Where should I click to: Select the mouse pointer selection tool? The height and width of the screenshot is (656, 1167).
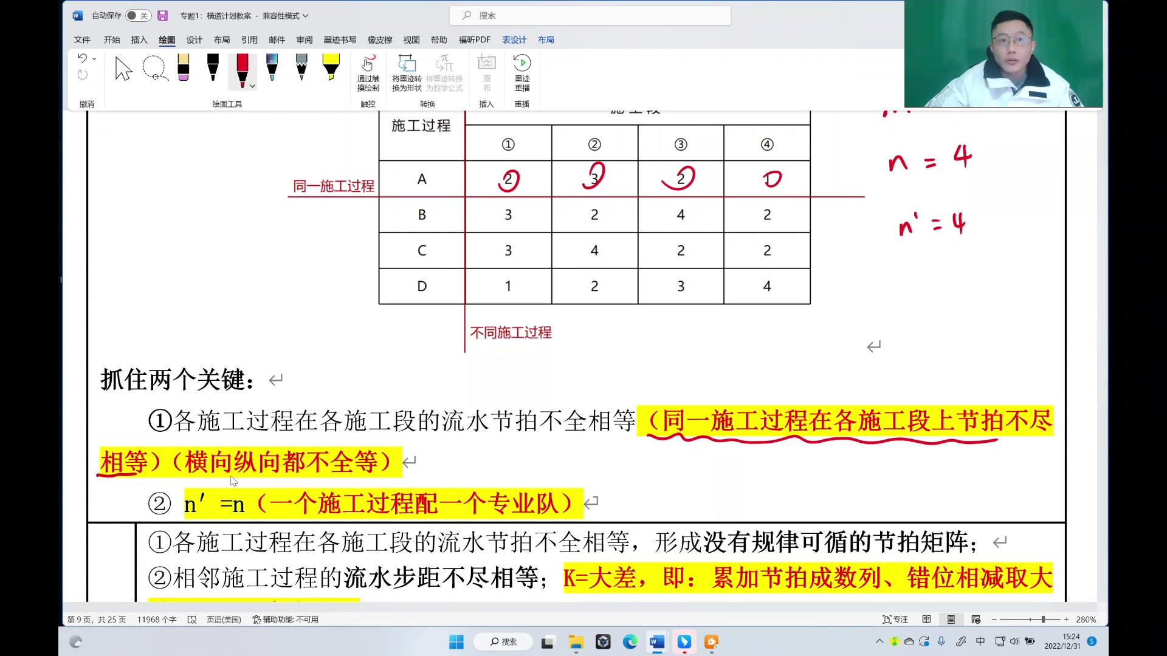123,68
